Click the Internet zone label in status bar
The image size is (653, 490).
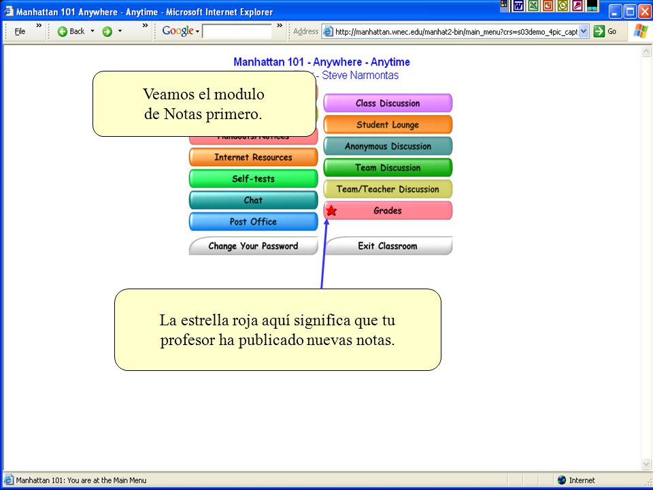[582, 480]
